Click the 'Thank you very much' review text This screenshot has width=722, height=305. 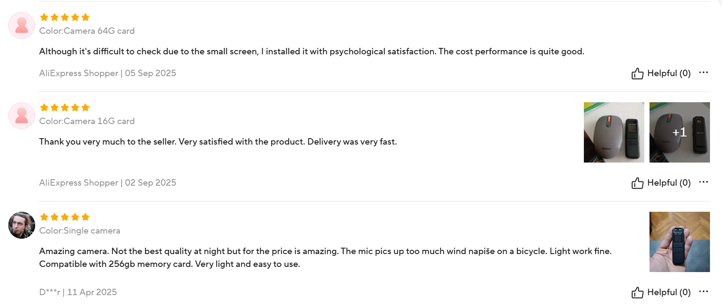point(218,142)
